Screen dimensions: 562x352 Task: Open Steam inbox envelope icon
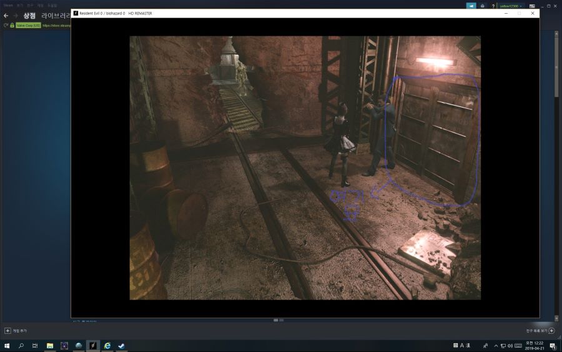(482, 6)
